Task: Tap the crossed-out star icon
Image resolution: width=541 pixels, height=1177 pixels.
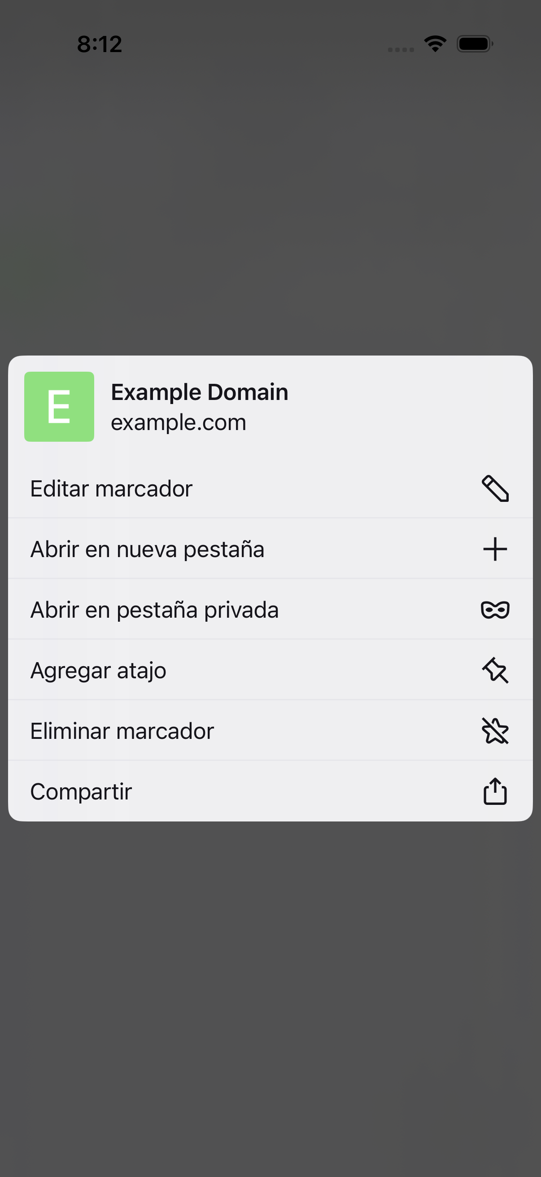Action: coord(495,731)
